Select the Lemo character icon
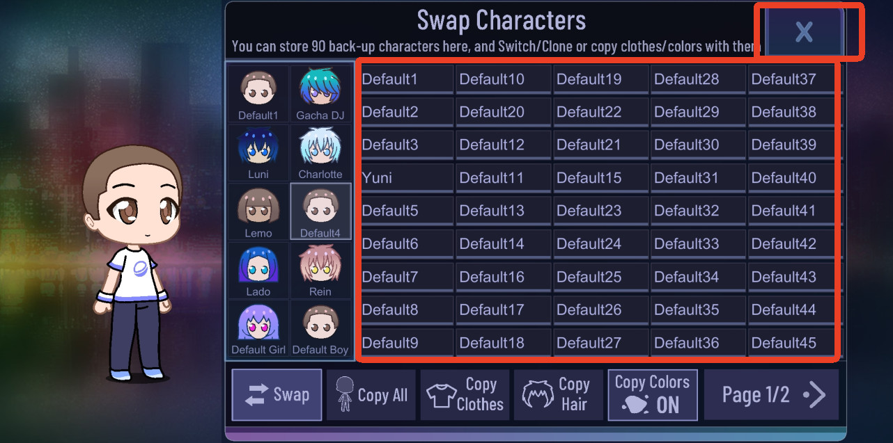Screen dimensions: 893x443 click(x=258, y=211)
